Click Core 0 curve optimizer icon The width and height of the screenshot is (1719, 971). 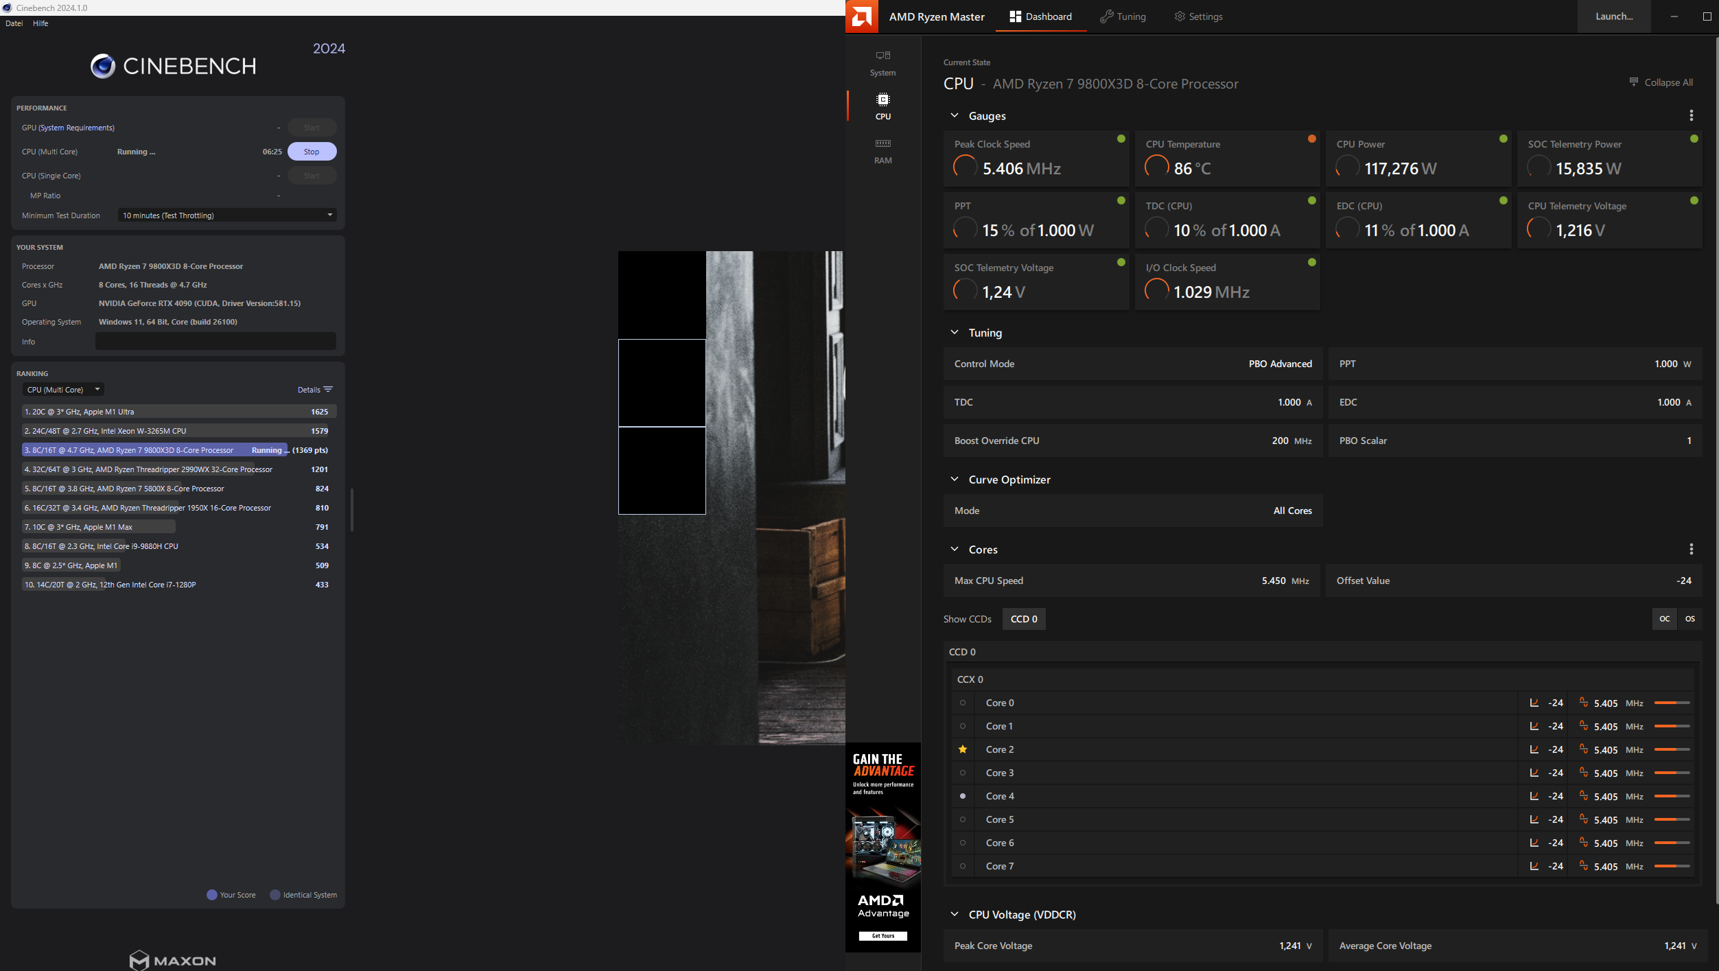click(1534, 703)
